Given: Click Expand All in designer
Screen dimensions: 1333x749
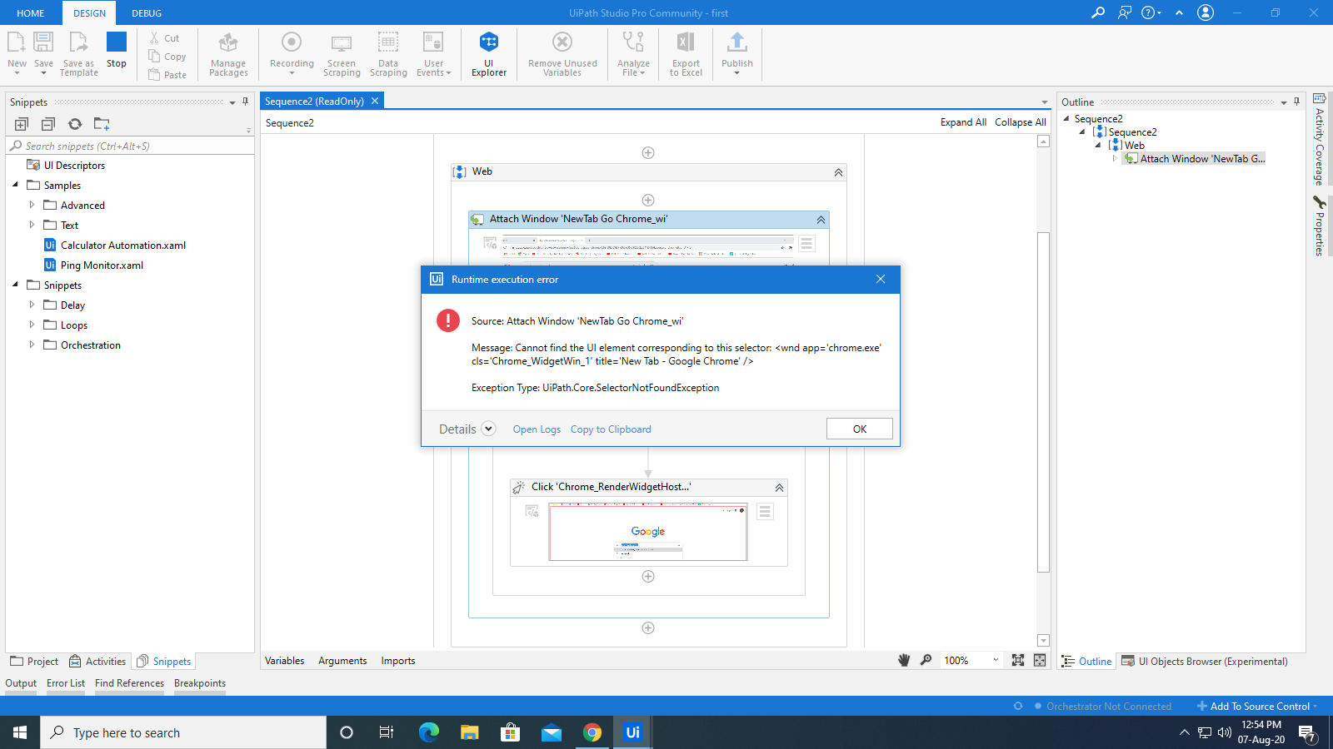Looking at the screenshot, I should point(963,122).
